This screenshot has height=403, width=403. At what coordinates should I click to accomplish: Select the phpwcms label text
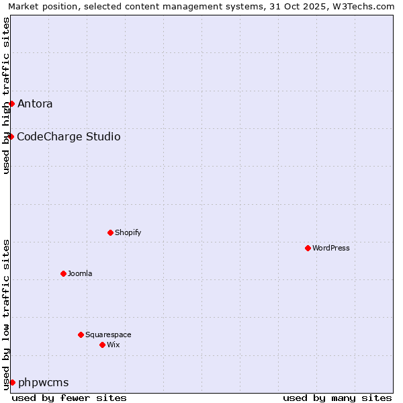(44, 382)
